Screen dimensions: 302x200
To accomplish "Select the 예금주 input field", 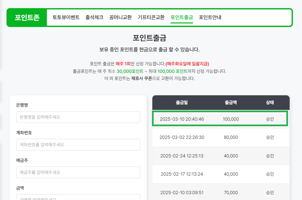I will (x=78, y=172).
